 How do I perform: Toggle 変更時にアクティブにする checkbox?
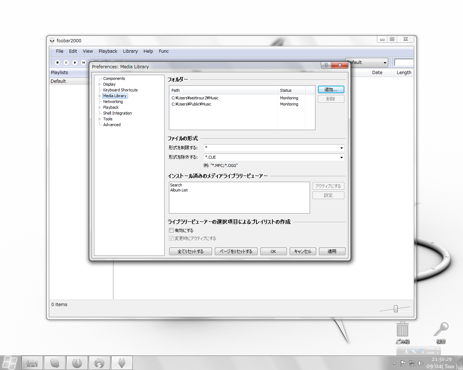click(171, 238)
